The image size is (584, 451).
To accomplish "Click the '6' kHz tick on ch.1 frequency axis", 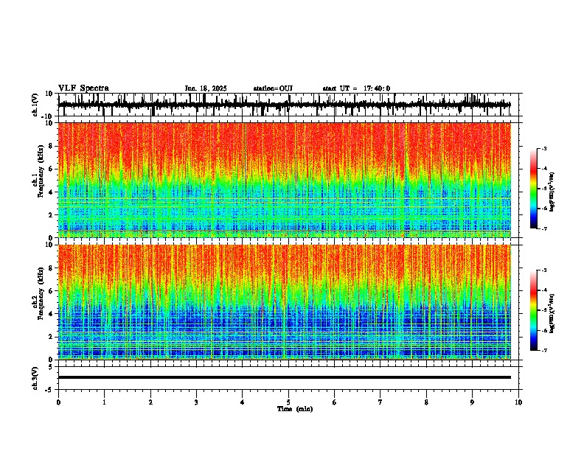I will pyautogui.click(x=52, y=169).
